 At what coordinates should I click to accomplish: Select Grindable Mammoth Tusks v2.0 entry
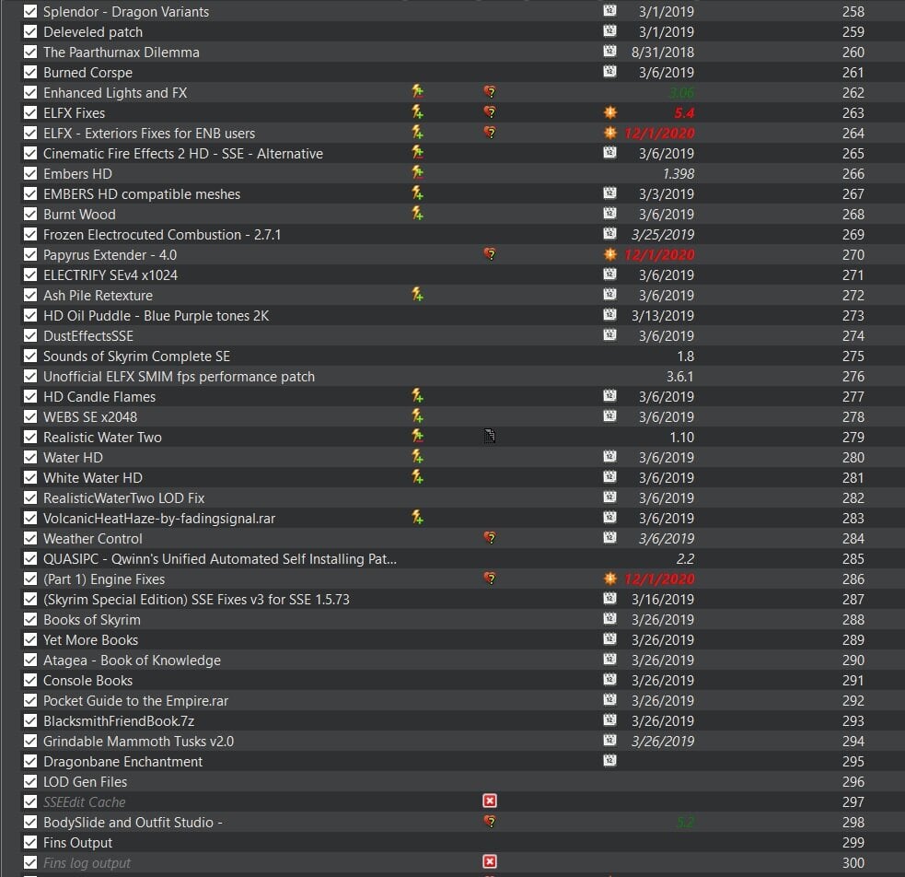pyautogui.click(x=138, y=741)
